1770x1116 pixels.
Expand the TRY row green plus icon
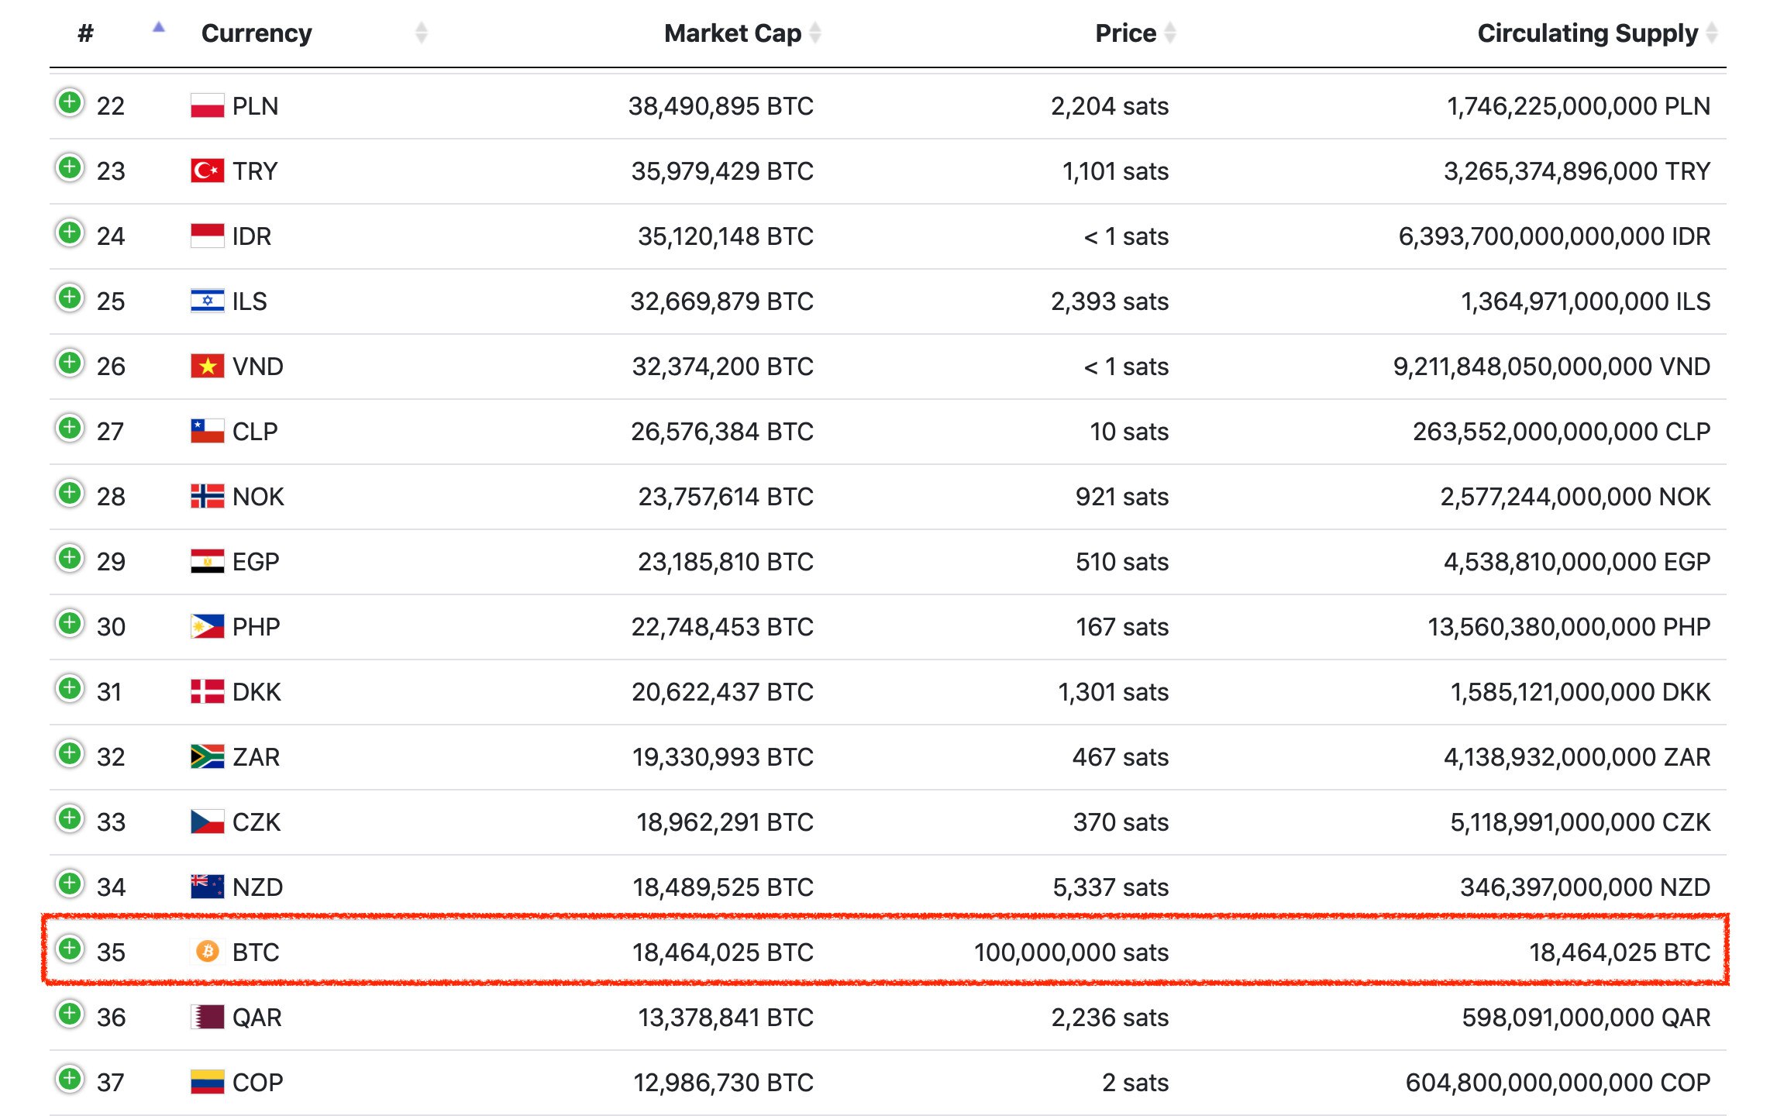(70, 167)
